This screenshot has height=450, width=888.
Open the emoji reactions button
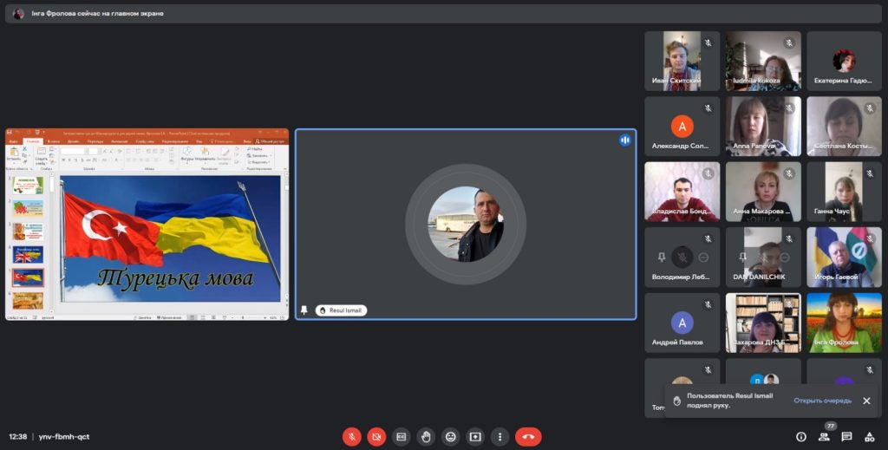tap(450, 436)
